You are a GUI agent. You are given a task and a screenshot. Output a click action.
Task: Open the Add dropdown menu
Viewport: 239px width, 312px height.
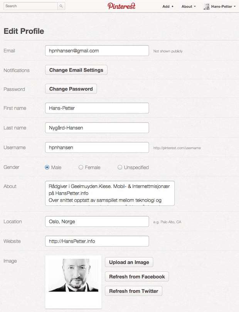[x=168, y=7]
